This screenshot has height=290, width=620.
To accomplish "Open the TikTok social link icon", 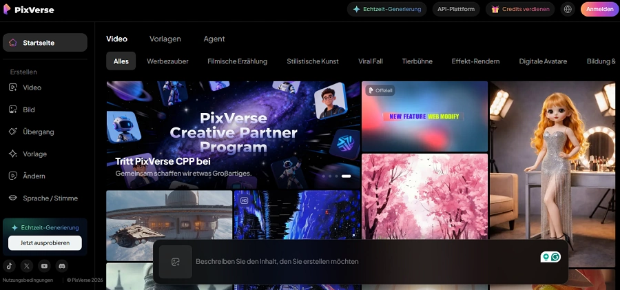I will (9, 266).
